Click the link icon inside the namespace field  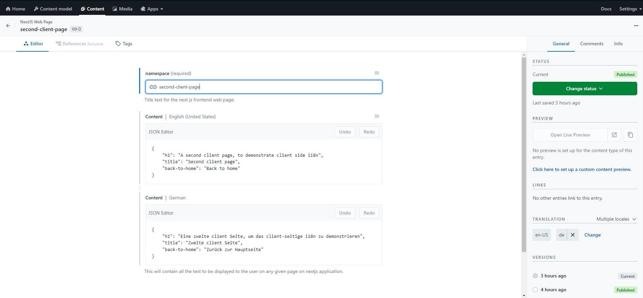coord(153,87)
